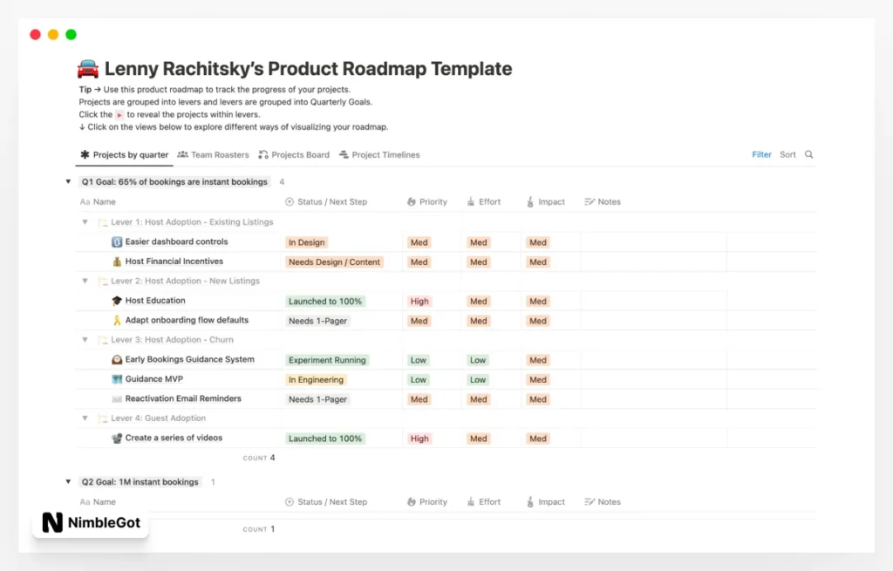Click the graduation cap icon beside Host Education
This screenshot has width=893, height=571.
[117, 301]
